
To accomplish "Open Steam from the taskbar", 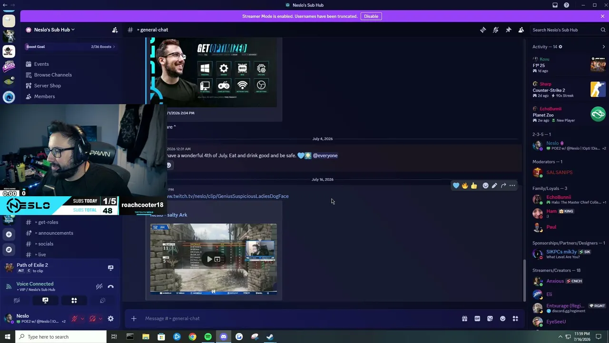I will pos(270,337).
